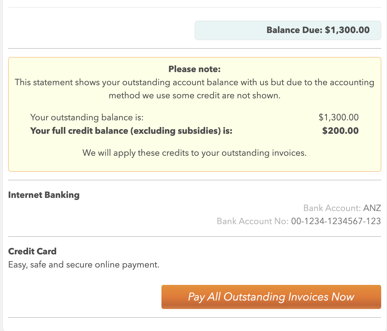The width and height of the screenshot is (387, 331).
Task: Click the Credit Card heading
Action: 32,251
